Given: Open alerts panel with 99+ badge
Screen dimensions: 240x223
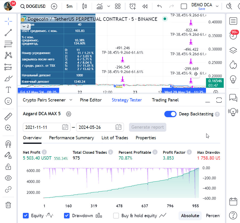Looking at the screenshot, I should (233, 36).
